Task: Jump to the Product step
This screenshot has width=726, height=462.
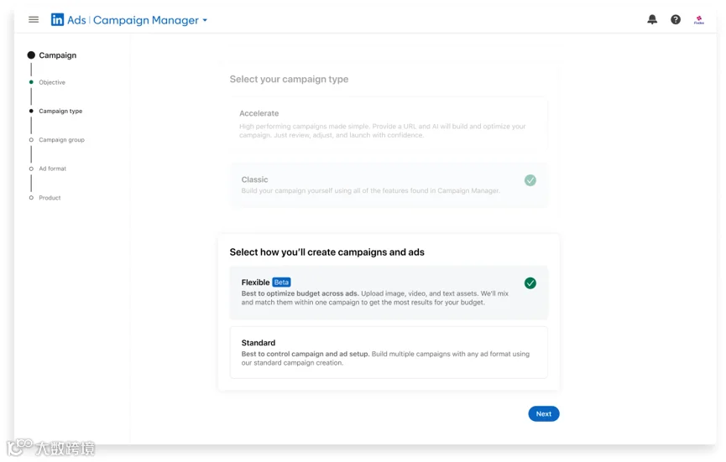Action: click(x=50, y=198)
